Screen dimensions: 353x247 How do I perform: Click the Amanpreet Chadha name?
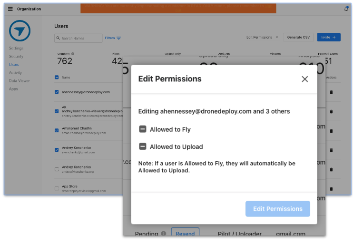click(77, 128)
